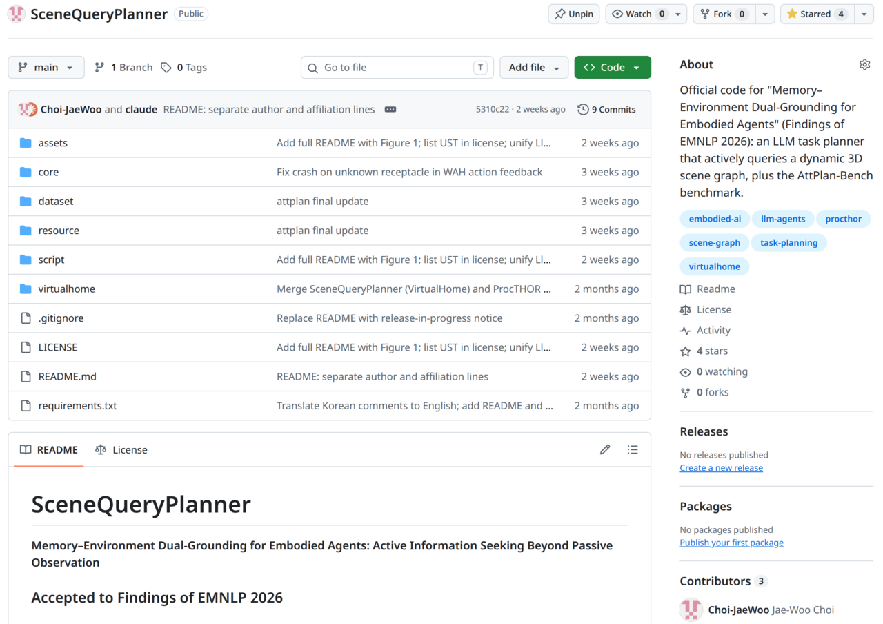Focus the Go to file search box
The width and height of the screenshot is (883, 624).
397,67
